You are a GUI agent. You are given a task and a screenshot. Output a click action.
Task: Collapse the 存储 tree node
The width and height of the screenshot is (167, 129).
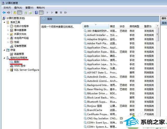(x=4, y=50)
